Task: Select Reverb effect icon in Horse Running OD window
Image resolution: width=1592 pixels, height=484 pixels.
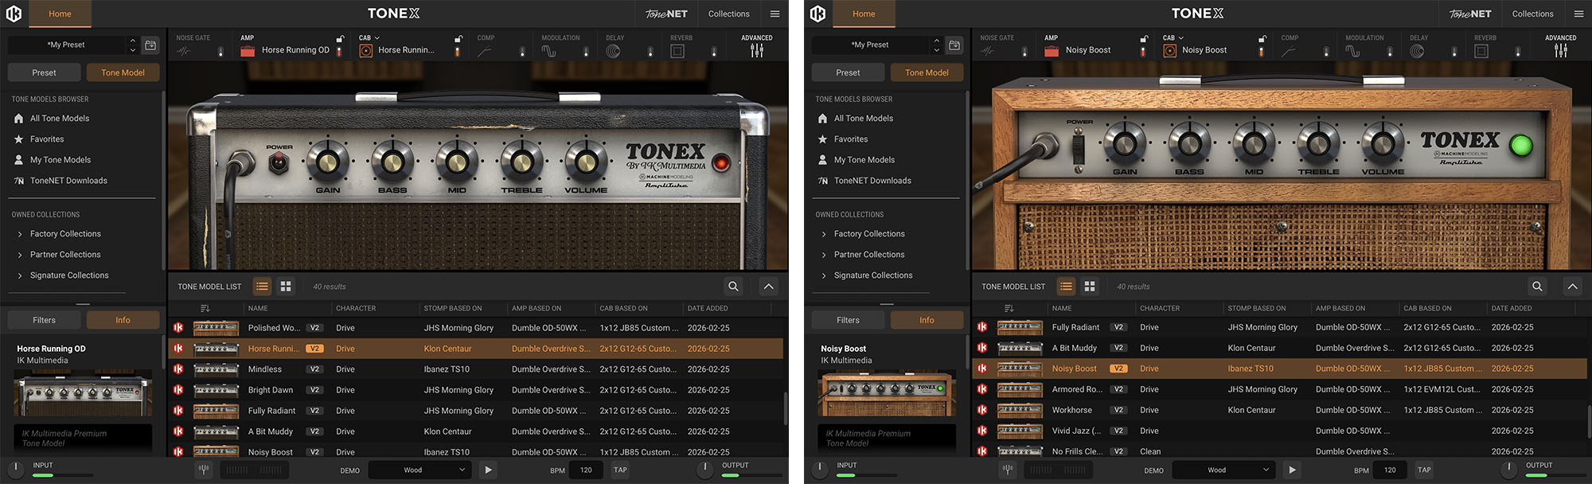Action: (x=677, y=51)
